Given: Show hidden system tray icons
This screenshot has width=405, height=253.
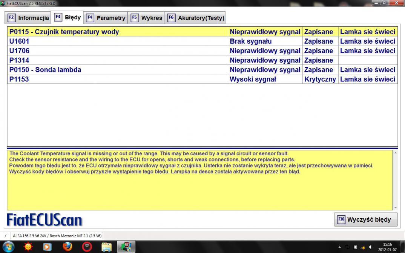Looking at the screenshot, I should [x=339, y=247].
